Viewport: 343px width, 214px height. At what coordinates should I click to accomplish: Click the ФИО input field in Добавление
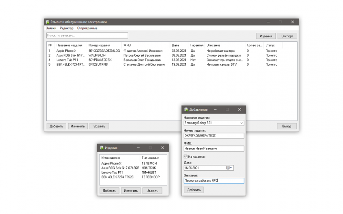[214, 148]
